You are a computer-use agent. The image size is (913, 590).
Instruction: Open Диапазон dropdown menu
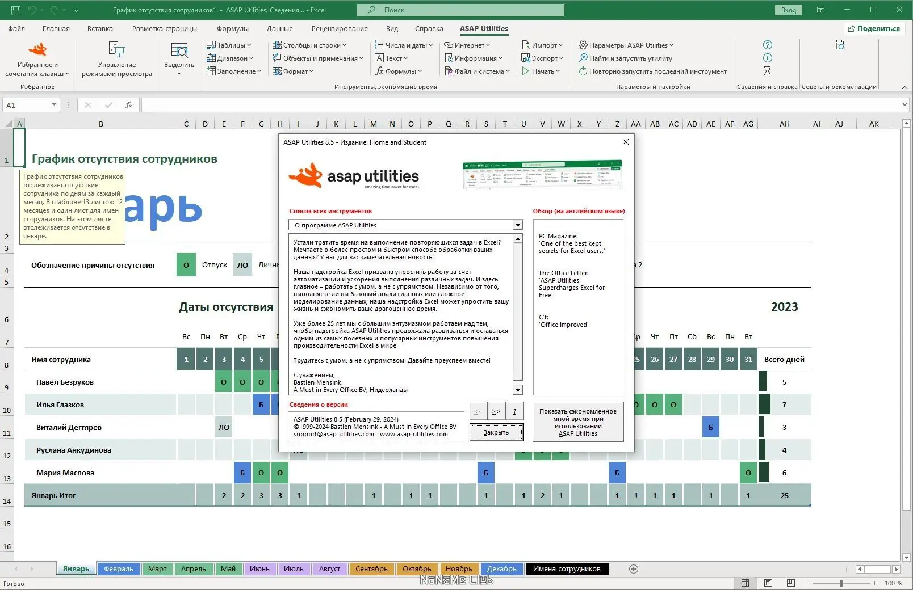230,58
